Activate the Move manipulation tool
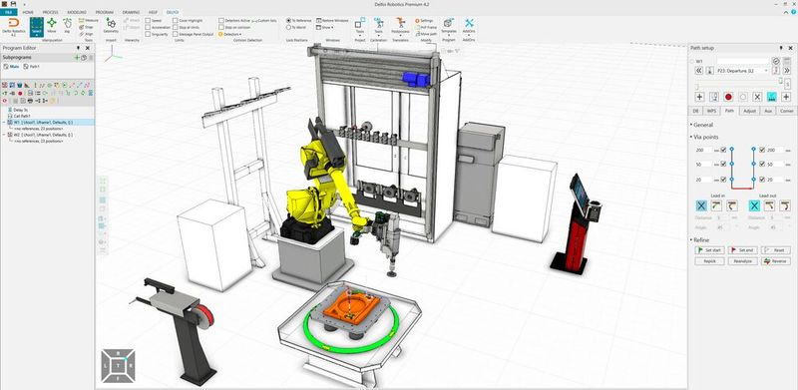Screen dimensions: 798x390 click(x=52, y=26)
